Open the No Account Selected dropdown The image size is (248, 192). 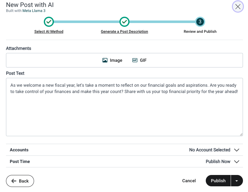(210, 150)
